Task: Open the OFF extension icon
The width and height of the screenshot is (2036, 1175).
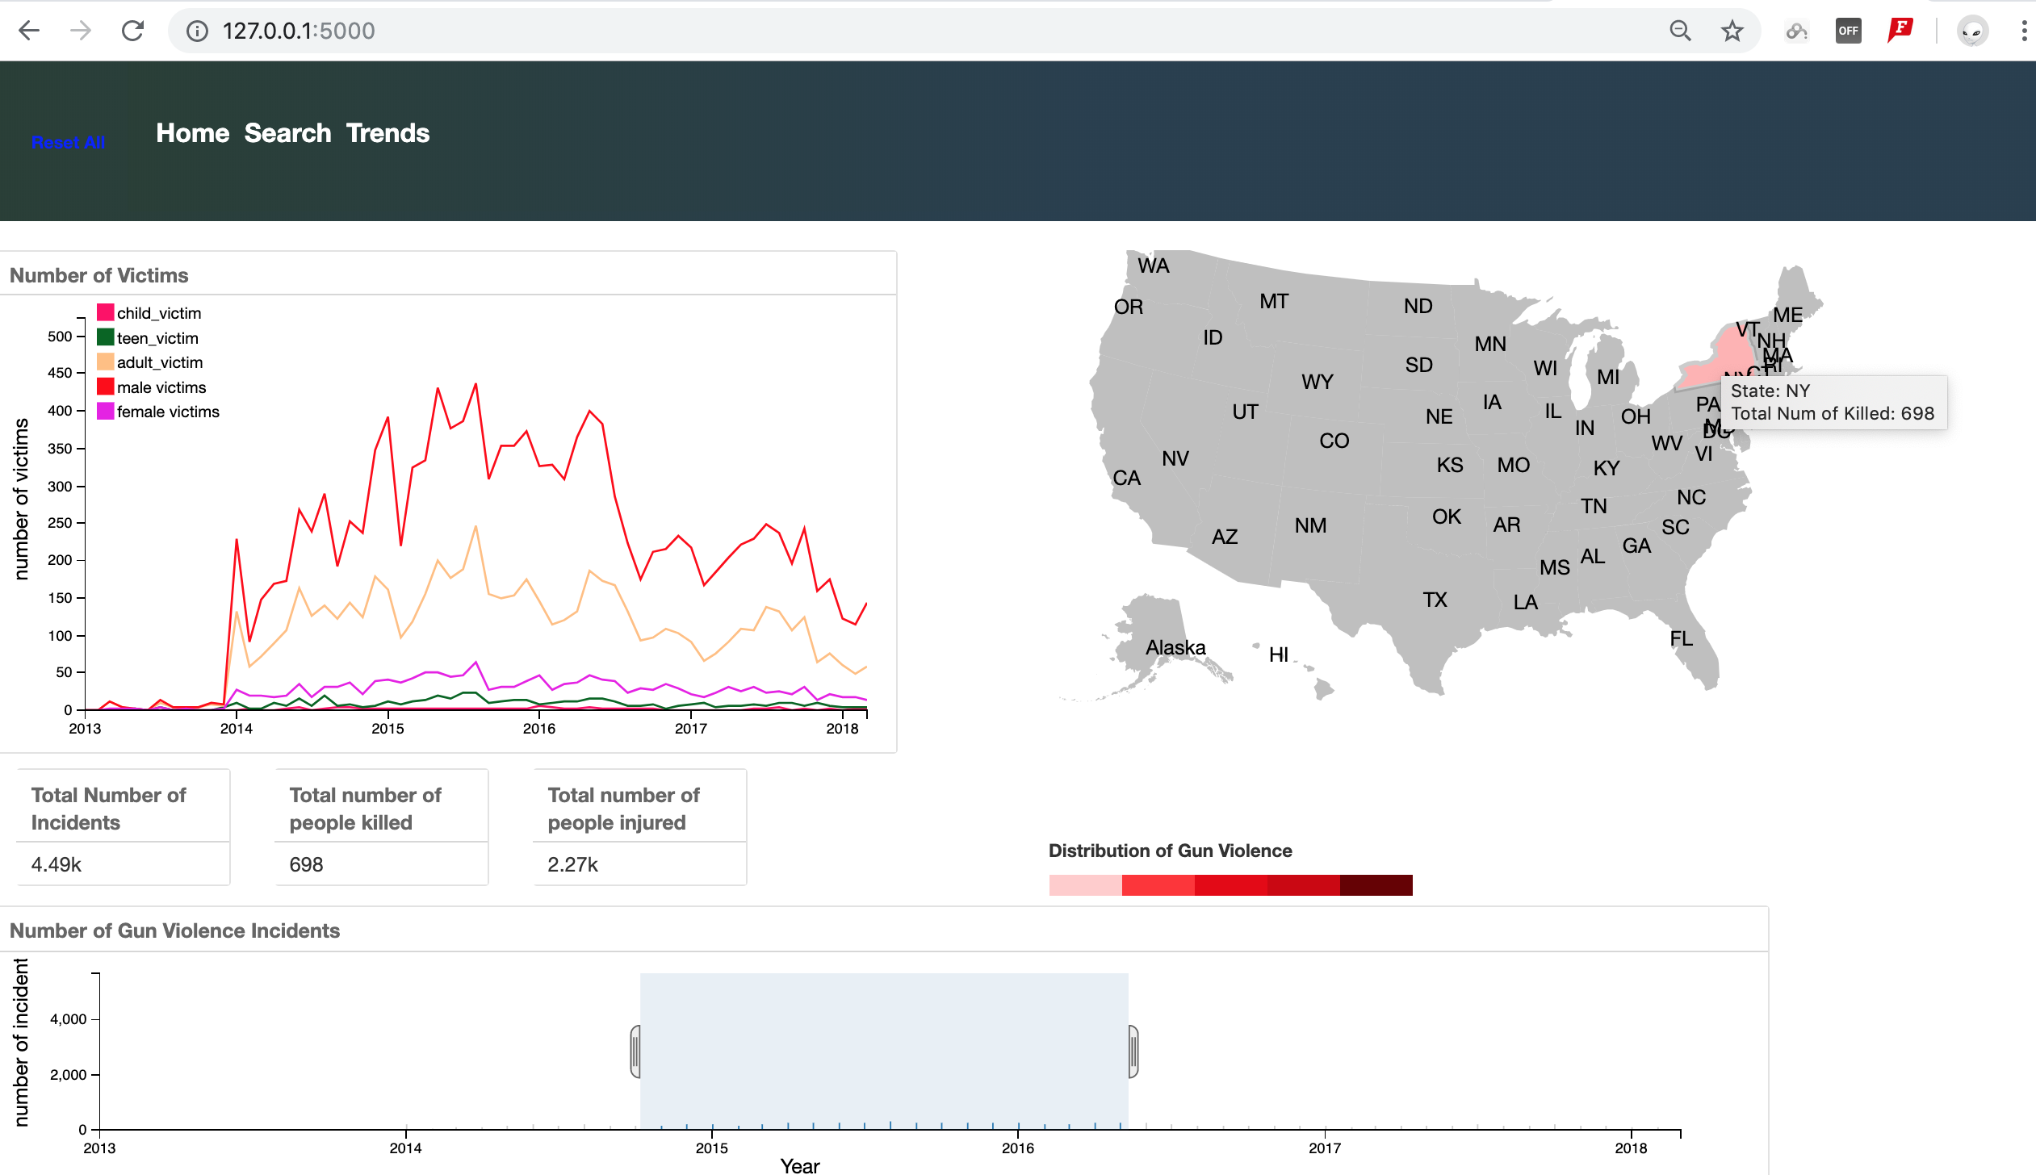Action: [x=1848, y=31]
